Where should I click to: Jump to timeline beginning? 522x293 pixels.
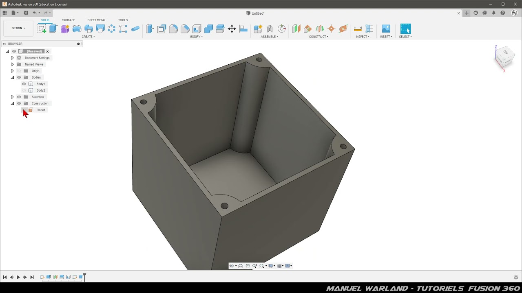tap(5, 277)
